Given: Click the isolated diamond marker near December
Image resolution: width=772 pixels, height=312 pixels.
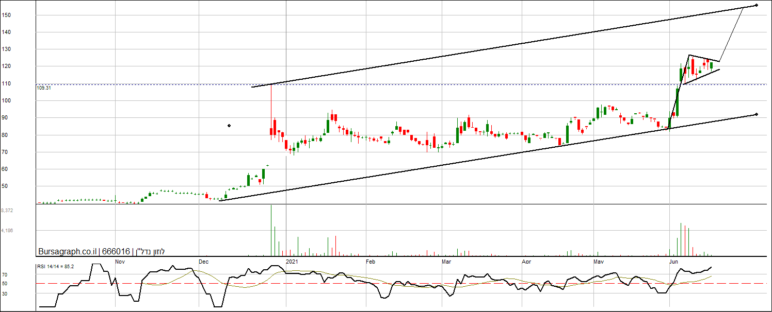Looking at the screenshot, I should [x=229, y=126].
